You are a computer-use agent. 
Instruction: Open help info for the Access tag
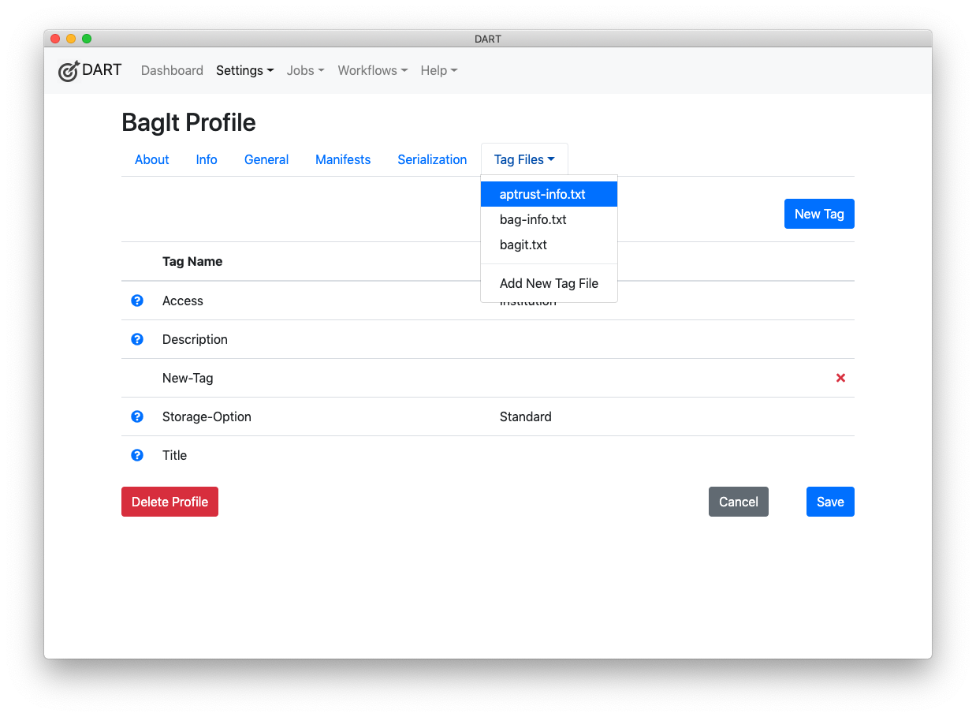click(x=137, y=301)
